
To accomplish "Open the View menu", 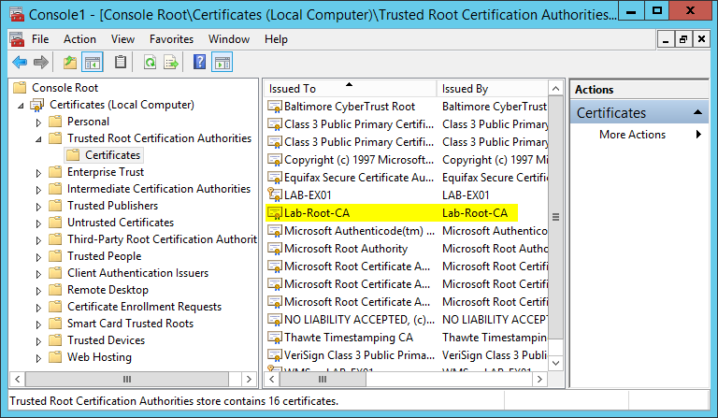I will point(122,39).
